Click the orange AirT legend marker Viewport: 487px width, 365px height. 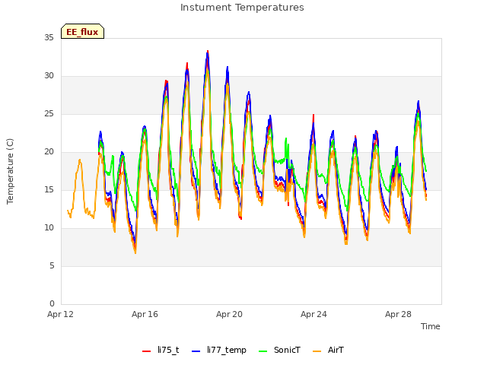click(317, 351)
